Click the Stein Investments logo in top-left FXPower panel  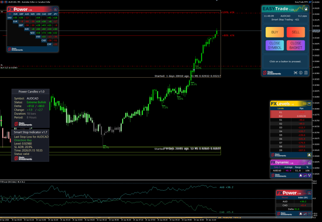[x=15, y=49]
